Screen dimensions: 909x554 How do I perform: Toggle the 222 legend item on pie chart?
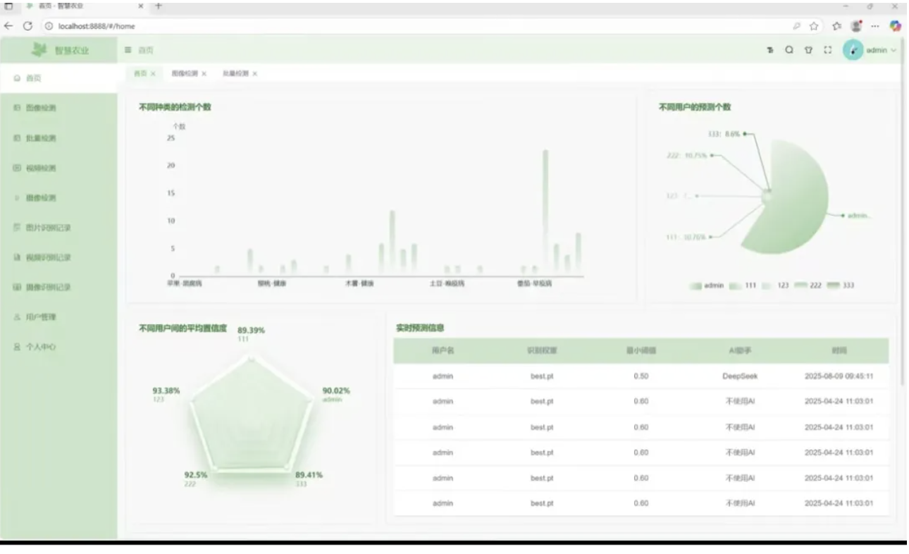[x=808, y=285]
